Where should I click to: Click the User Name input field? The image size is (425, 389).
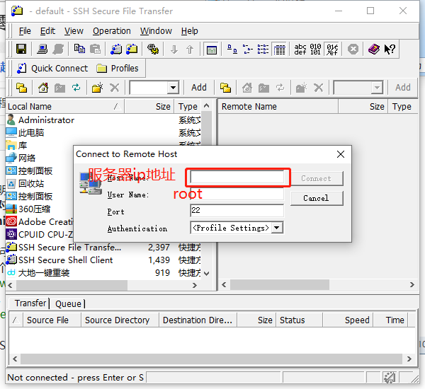[x=237, y=194]
